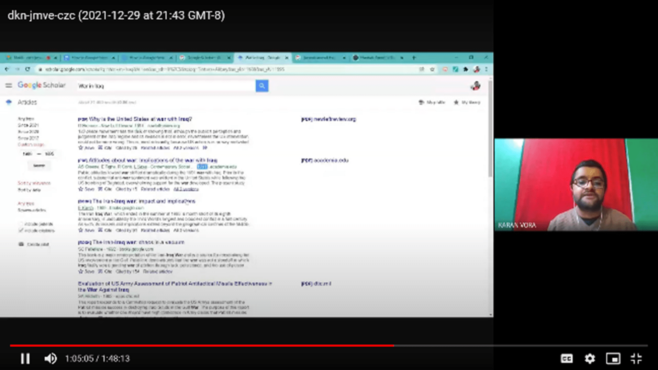Exit full screen mode
Viewport: 658px width, 370px height.
click(x=636, y=358)
